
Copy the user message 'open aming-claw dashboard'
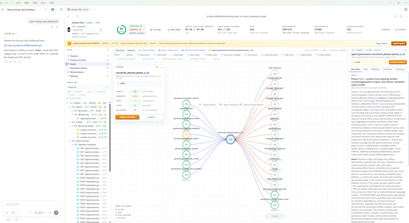pyautogui.click(x=52, y=27)
